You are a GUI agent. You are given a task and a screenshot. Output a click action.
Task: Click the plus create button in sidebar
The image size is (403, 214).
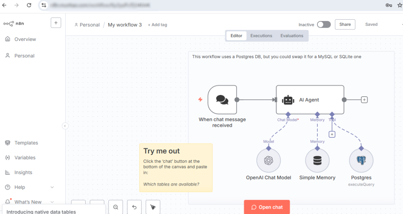click(56, 23)
